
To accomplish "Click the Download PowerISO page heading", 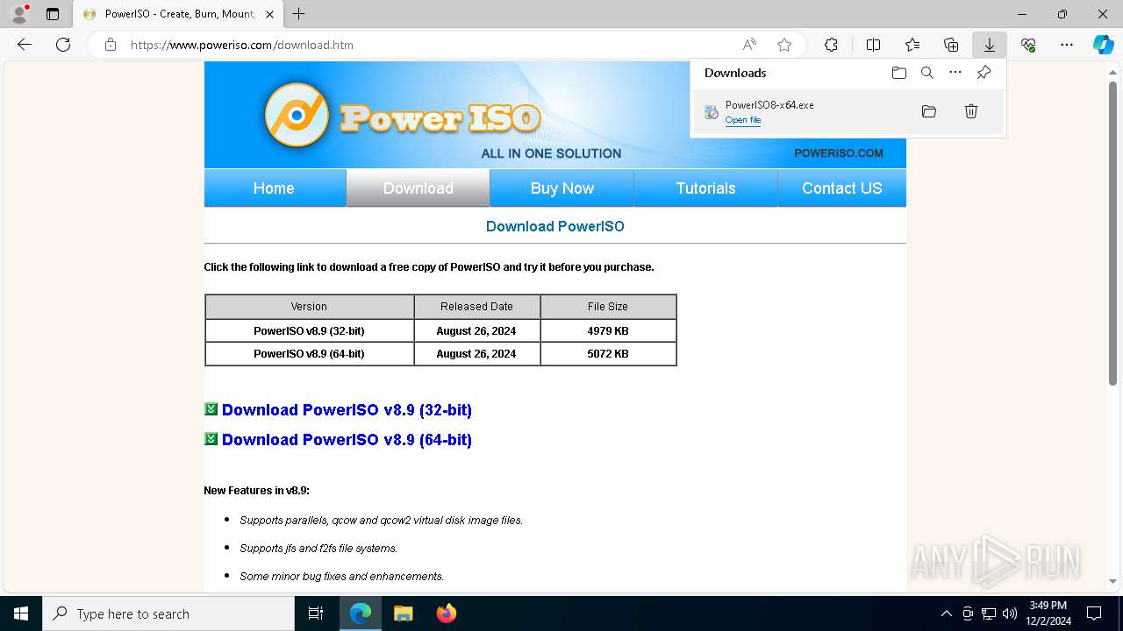I will (x=555, y=226).
